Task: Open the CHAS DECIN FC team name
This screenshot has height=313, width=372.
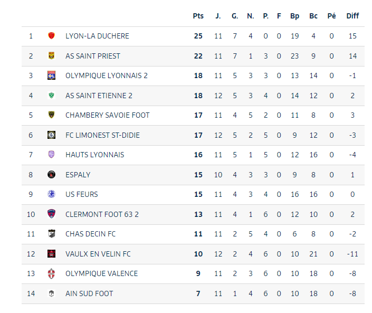Action: point(90,234)
